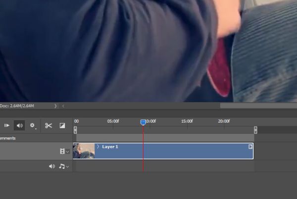The width and height of the screenshot is (297, 199).
Task: Toggle audio playback speaker button
Action: click(x=19, y=126)
